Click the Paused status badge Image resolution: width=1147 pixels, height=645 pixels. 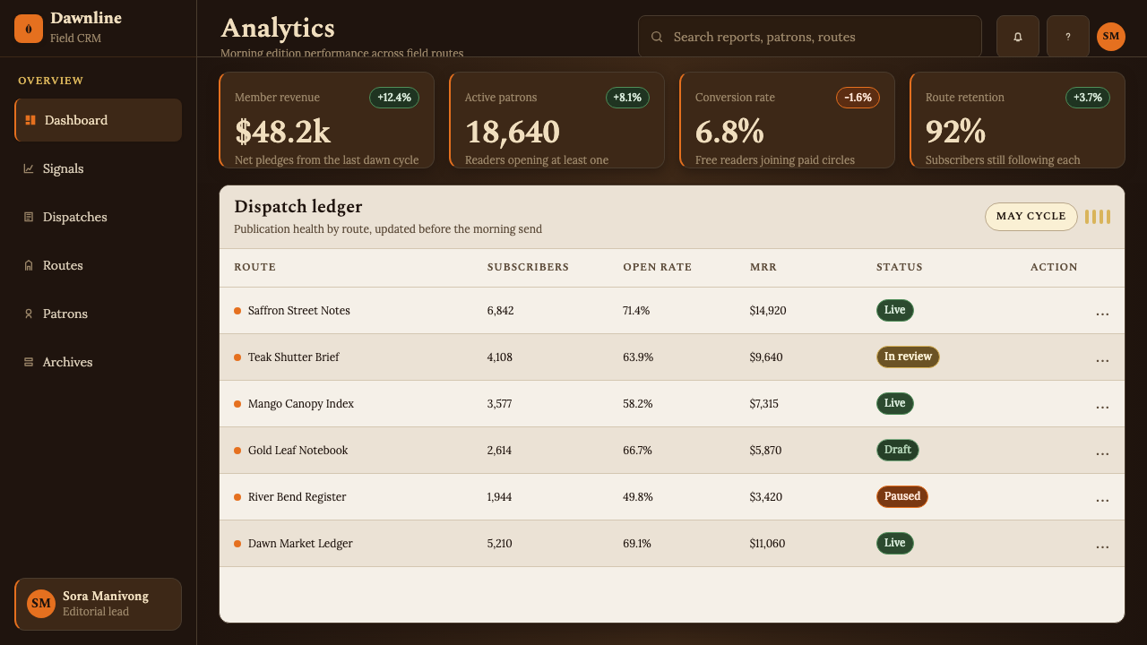(902, 496)
